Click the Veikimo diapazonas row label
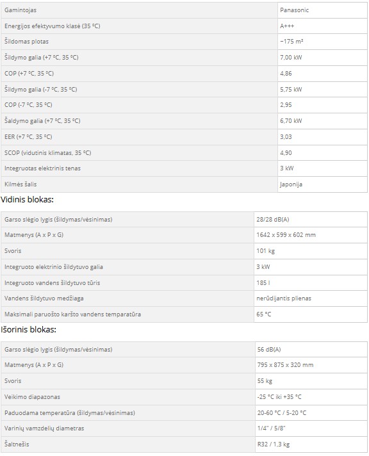The height and width of the screenshot is (456, 369). (32, 397)
